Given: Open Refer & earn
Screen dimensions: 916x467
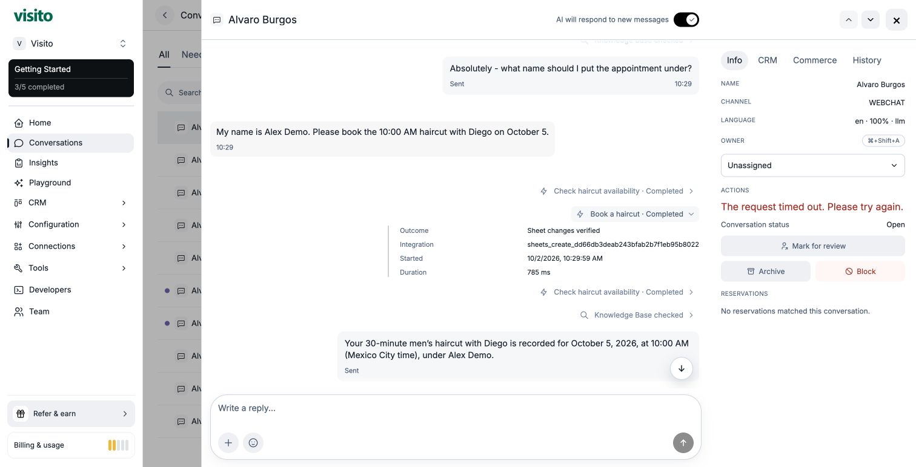Looking at the screenshot, I should [71, 414].
